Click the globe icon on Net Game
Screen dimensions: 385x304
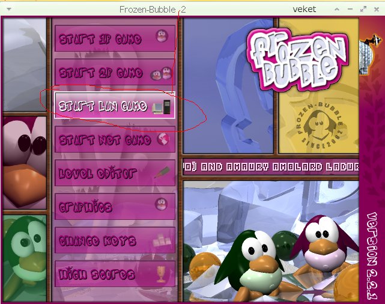163,139
